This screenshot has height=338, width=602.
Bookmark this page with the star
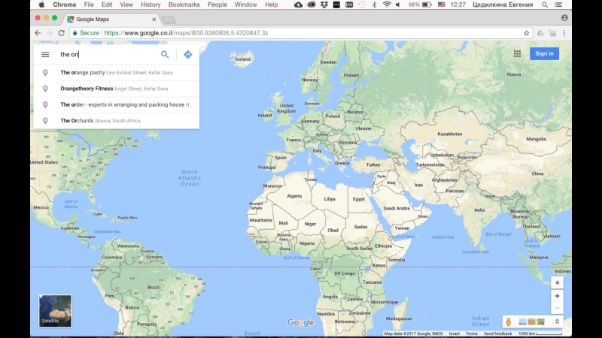click(x=526, y=33)
